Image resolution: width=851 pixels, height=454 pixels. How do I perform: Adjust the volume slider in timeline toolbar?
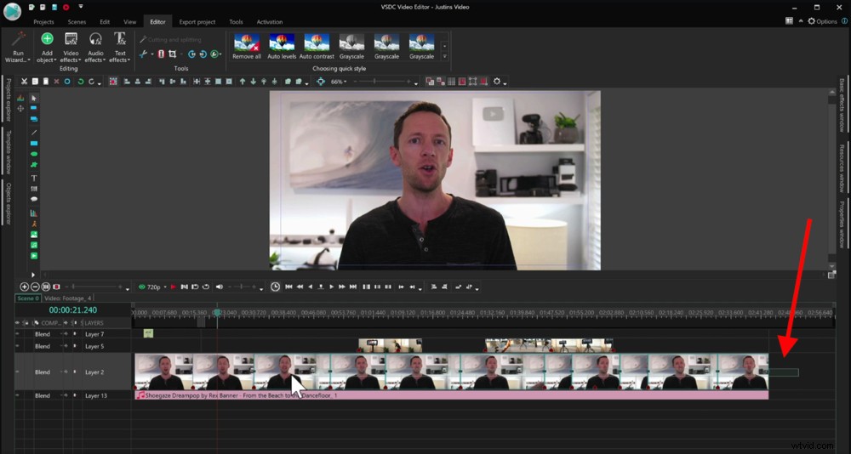click(x=242, y=287)
